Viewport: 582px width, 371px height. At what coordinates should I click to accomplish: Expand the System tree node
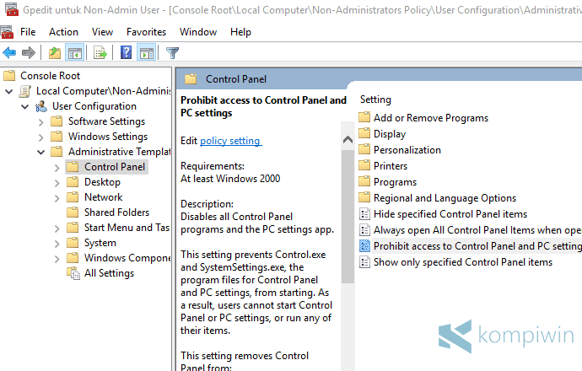pos(57,244)
